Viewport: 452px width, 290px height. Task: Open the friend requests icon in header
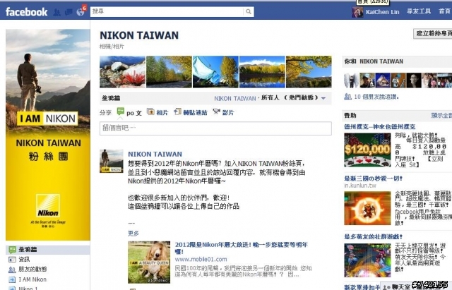[x=56, y=12]
